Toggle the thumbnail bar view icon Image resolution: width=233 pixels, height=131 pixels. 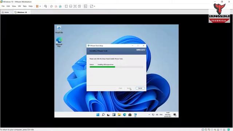pyautogui.click(x=71, y=6)
